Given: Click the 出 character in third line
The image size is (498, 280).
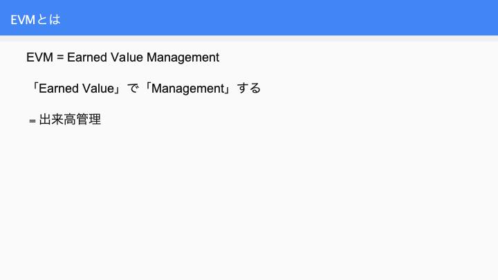Looking at the screenshot, I should pos(45,120).
